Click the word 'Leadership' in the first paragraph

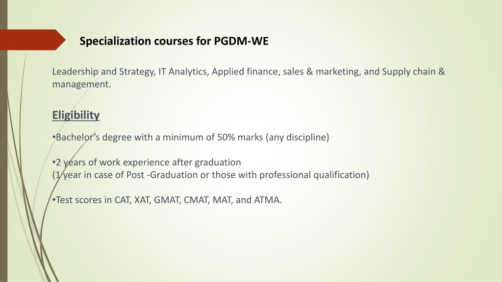pyautogui.click(x=75, y=71)
